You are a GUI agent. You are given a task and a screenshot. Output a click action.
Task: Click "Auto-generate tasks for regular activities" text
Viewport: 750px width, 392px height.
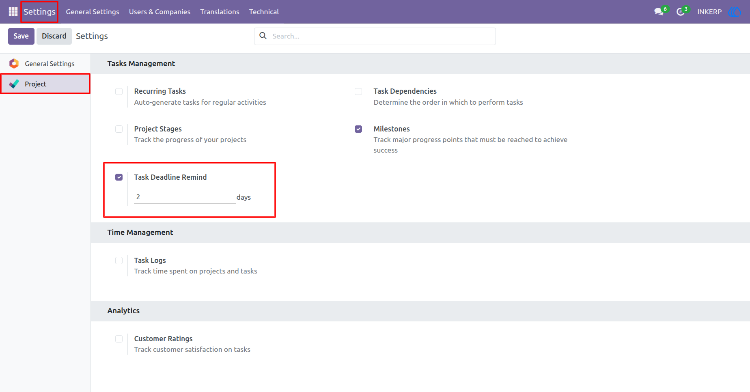(200, 102)
